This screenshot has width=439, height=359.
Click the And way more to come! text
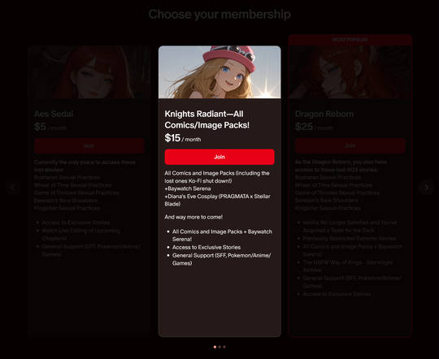pos(193,217)
